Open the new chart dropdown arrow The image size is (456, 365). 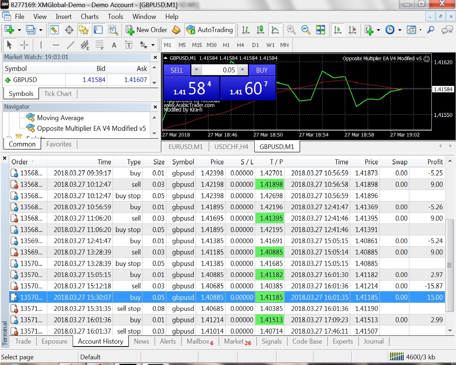coord(19,30)
